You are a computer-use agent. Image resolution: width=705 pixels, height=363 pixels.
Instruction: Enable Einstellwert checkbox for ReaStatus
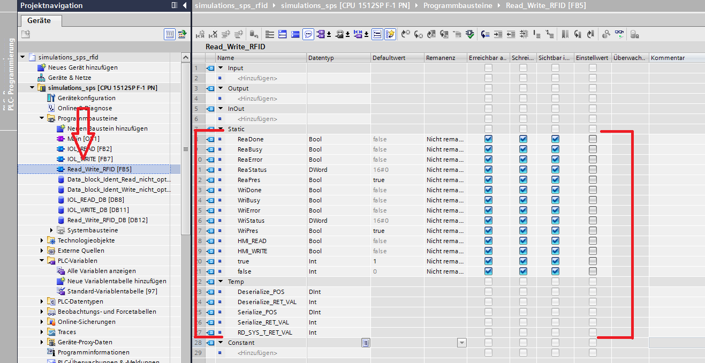(x=593, y=170)
